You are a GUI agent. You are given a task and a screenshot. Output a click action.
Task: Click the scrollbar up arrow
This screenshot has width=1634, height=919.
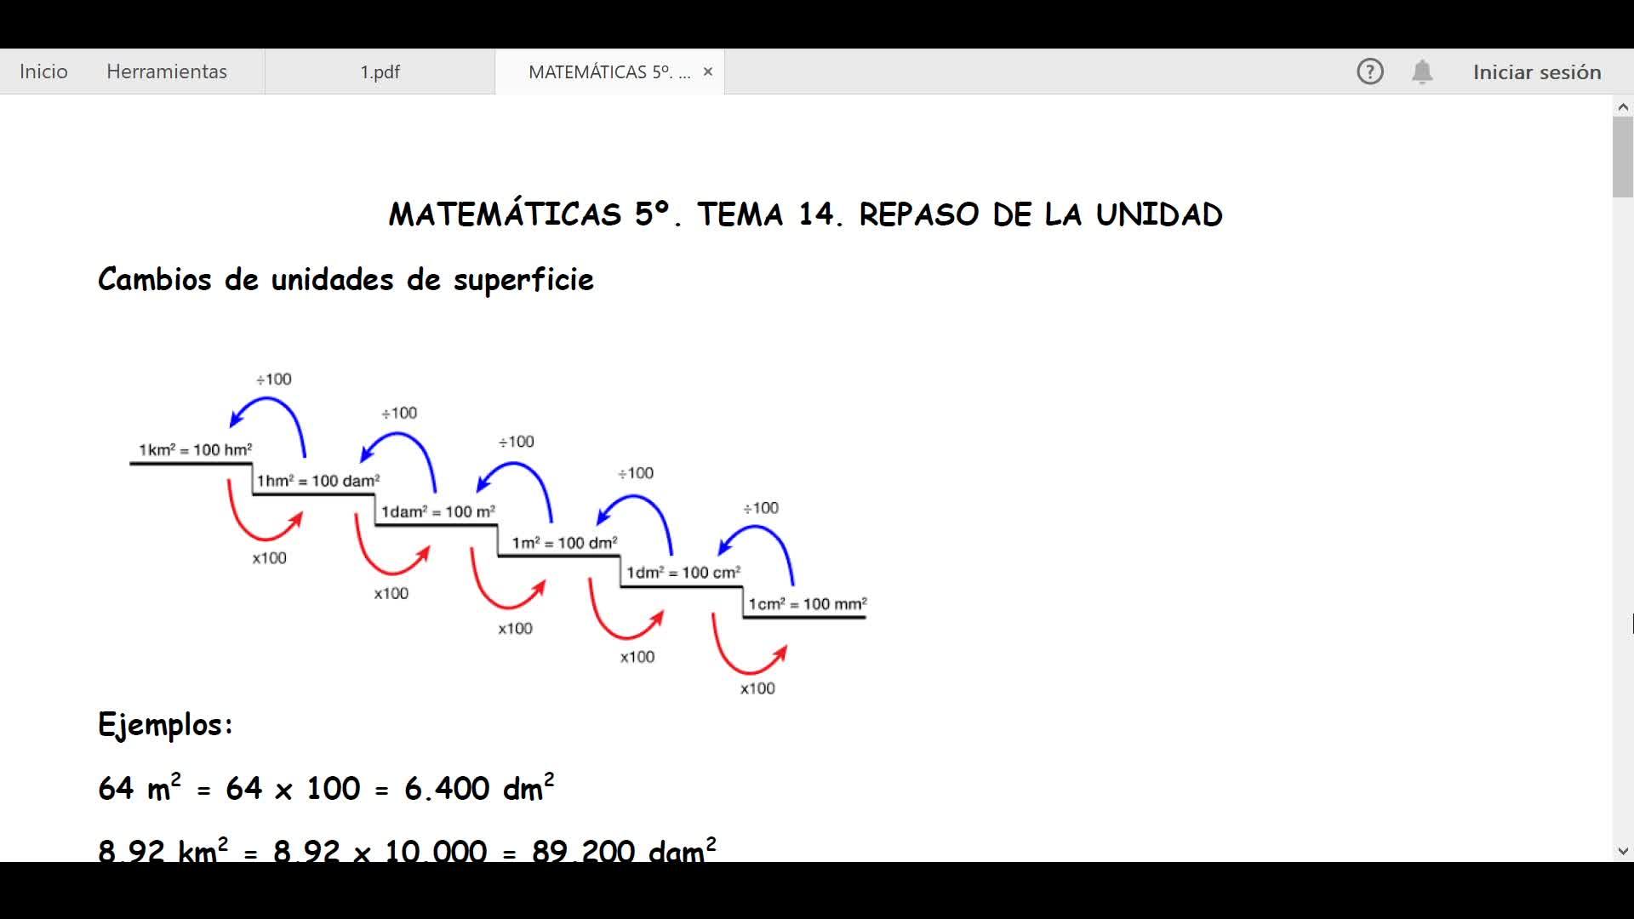click(1622, 107)
